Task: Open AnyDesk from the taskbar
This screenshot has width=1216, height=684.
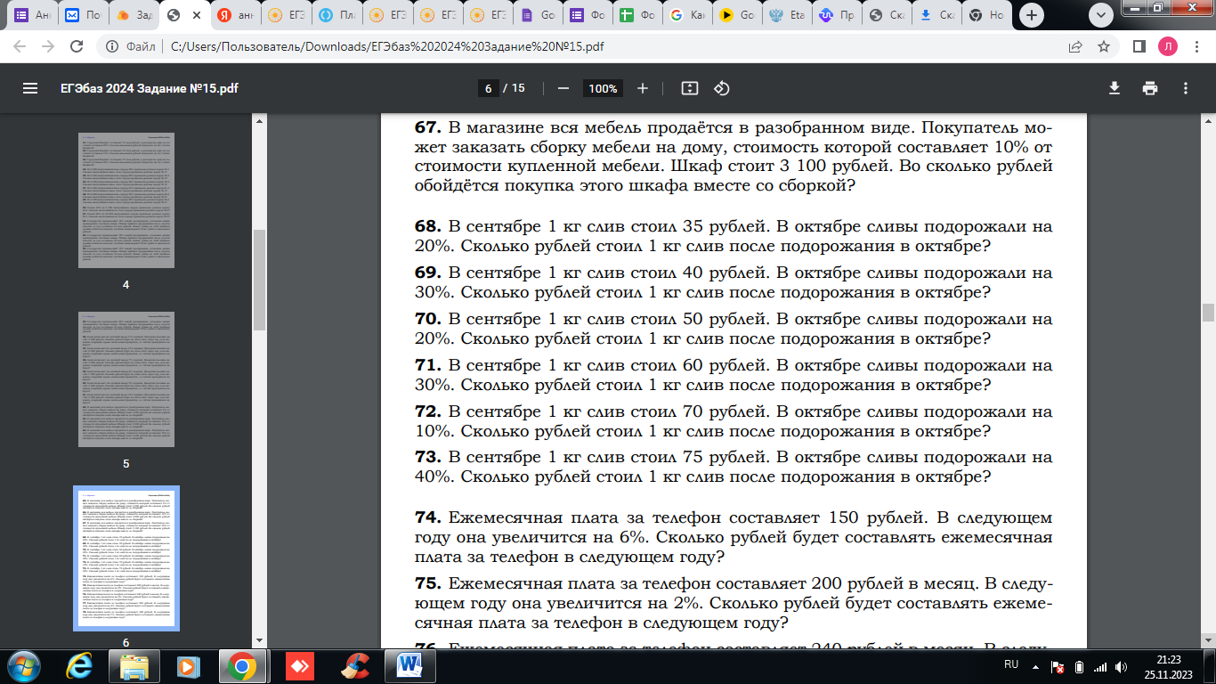Action: [298, 665]
